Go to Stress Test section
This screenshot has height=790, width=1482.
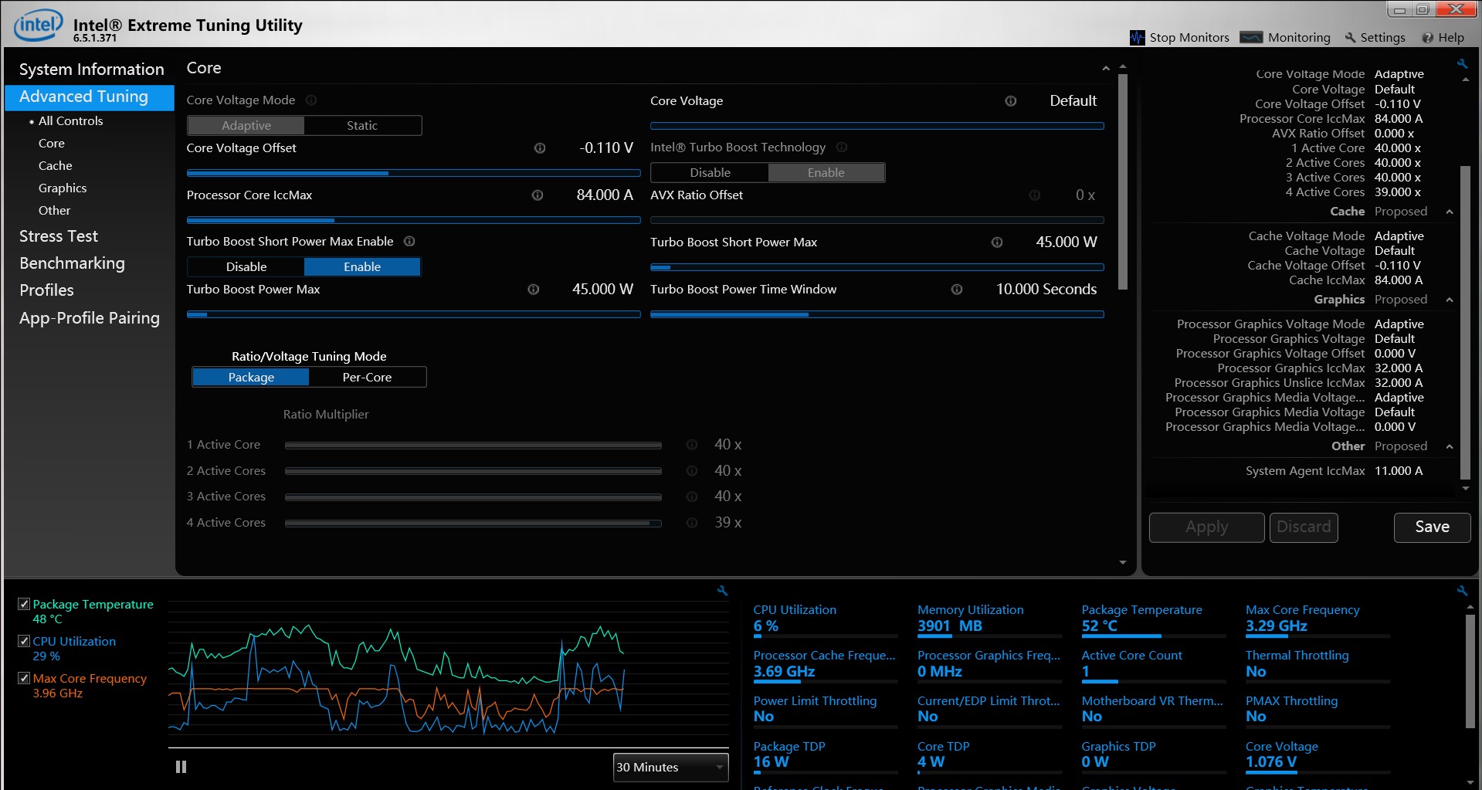59,236
